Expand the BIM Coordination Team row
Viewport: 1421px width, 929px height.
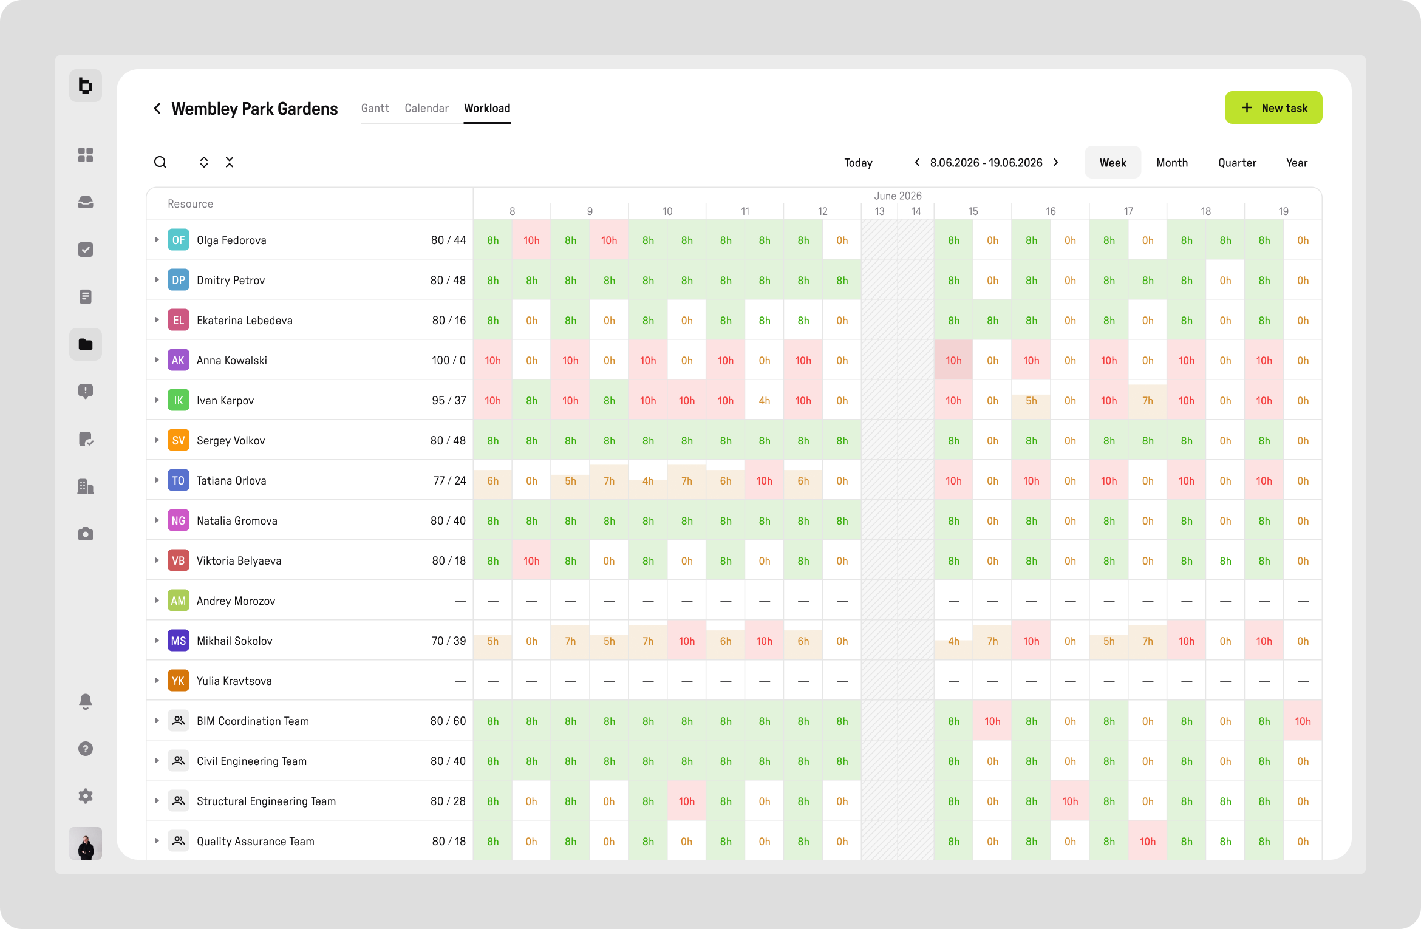tap(157, 721)
